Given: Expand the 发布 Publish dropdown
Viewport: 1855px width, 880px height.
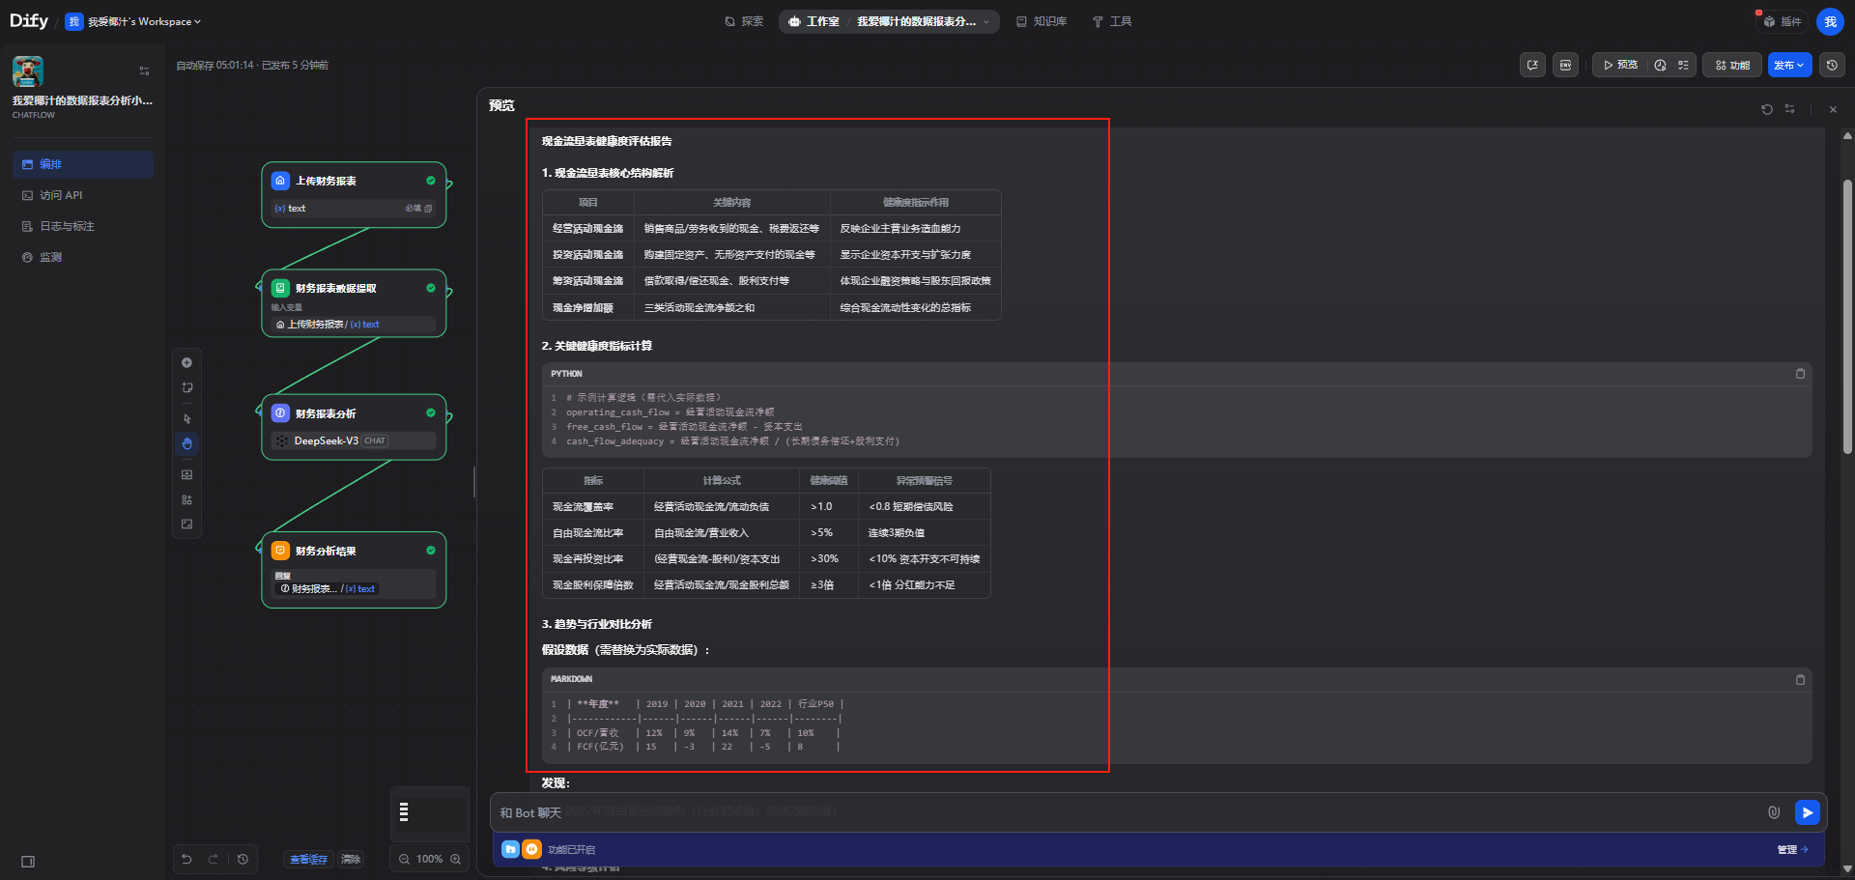Looking at the screenshot, I should 1789,65.
